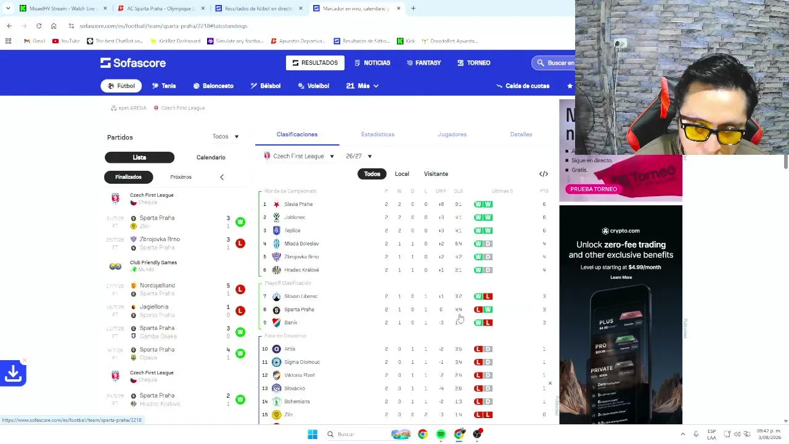Click Slovan Liberec team crest
The height and width of the screenshot is (444, 789).
(x=276, y=296)
